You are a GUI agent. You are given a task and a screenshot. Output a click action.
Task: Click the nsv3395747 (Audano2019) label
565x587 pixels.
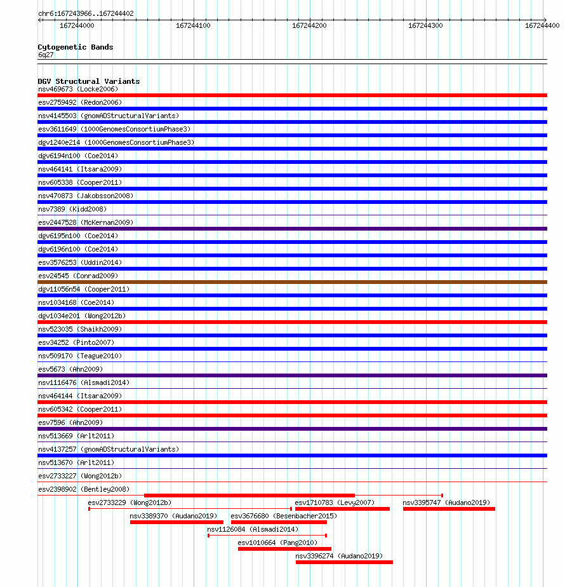446,503
